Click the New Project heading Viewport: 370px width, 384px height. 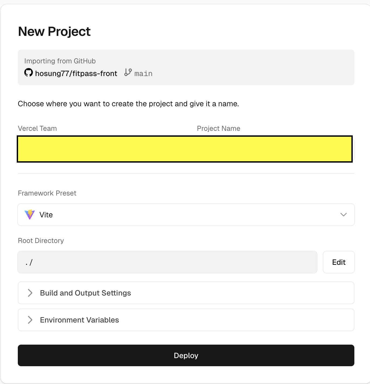coord(54,31)
